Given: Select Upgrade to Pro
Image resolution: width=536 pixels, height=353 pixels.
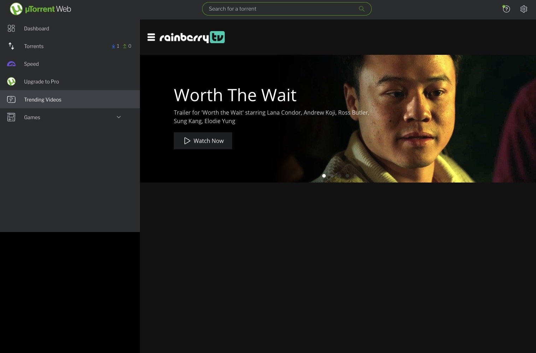Looking at the screenshot, I should click(x=70, y=82).
